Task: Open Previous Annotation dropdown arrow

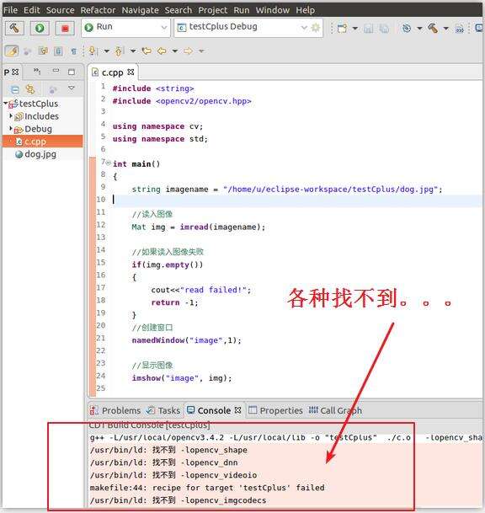Action: [x=133, y=51]
